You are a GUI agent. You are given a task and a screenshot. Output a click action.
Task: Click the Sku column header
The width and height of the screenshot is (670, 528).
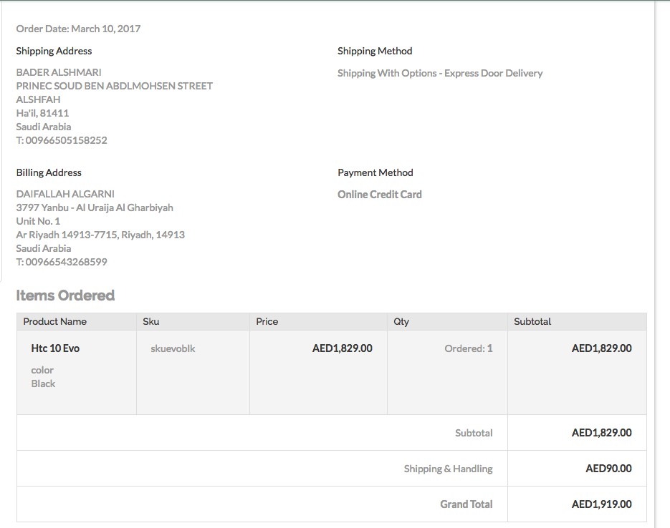[x=151, y=322]
